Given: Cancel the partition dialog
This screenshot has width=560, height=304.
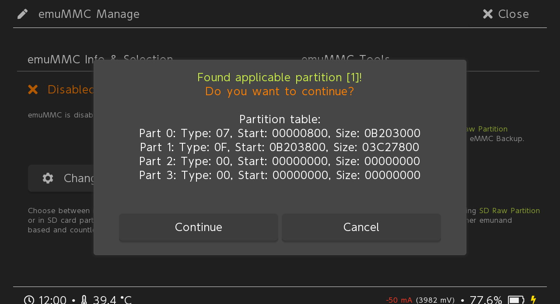Looking at the screenshot, I should [x=361, y=227].
